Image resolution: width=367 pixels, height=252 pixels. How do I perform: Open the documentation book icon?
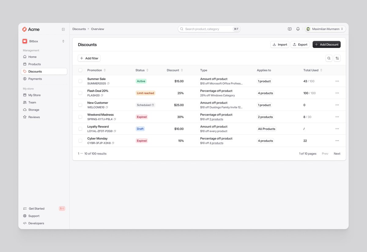tap(290, 29)
